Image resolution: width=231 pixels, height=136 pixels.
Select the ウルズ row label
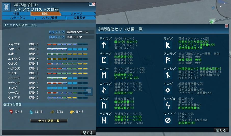[x=12, y=64]
